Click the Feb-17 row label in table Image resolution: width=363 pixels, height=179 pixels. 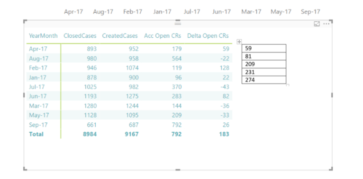tap(38, 68)
